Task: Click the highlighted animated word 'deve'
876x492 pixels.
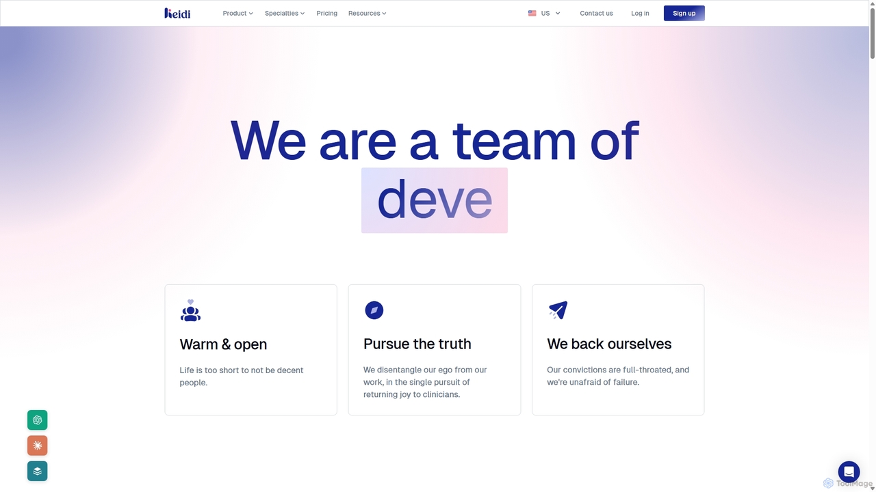Action: point(435,200)
